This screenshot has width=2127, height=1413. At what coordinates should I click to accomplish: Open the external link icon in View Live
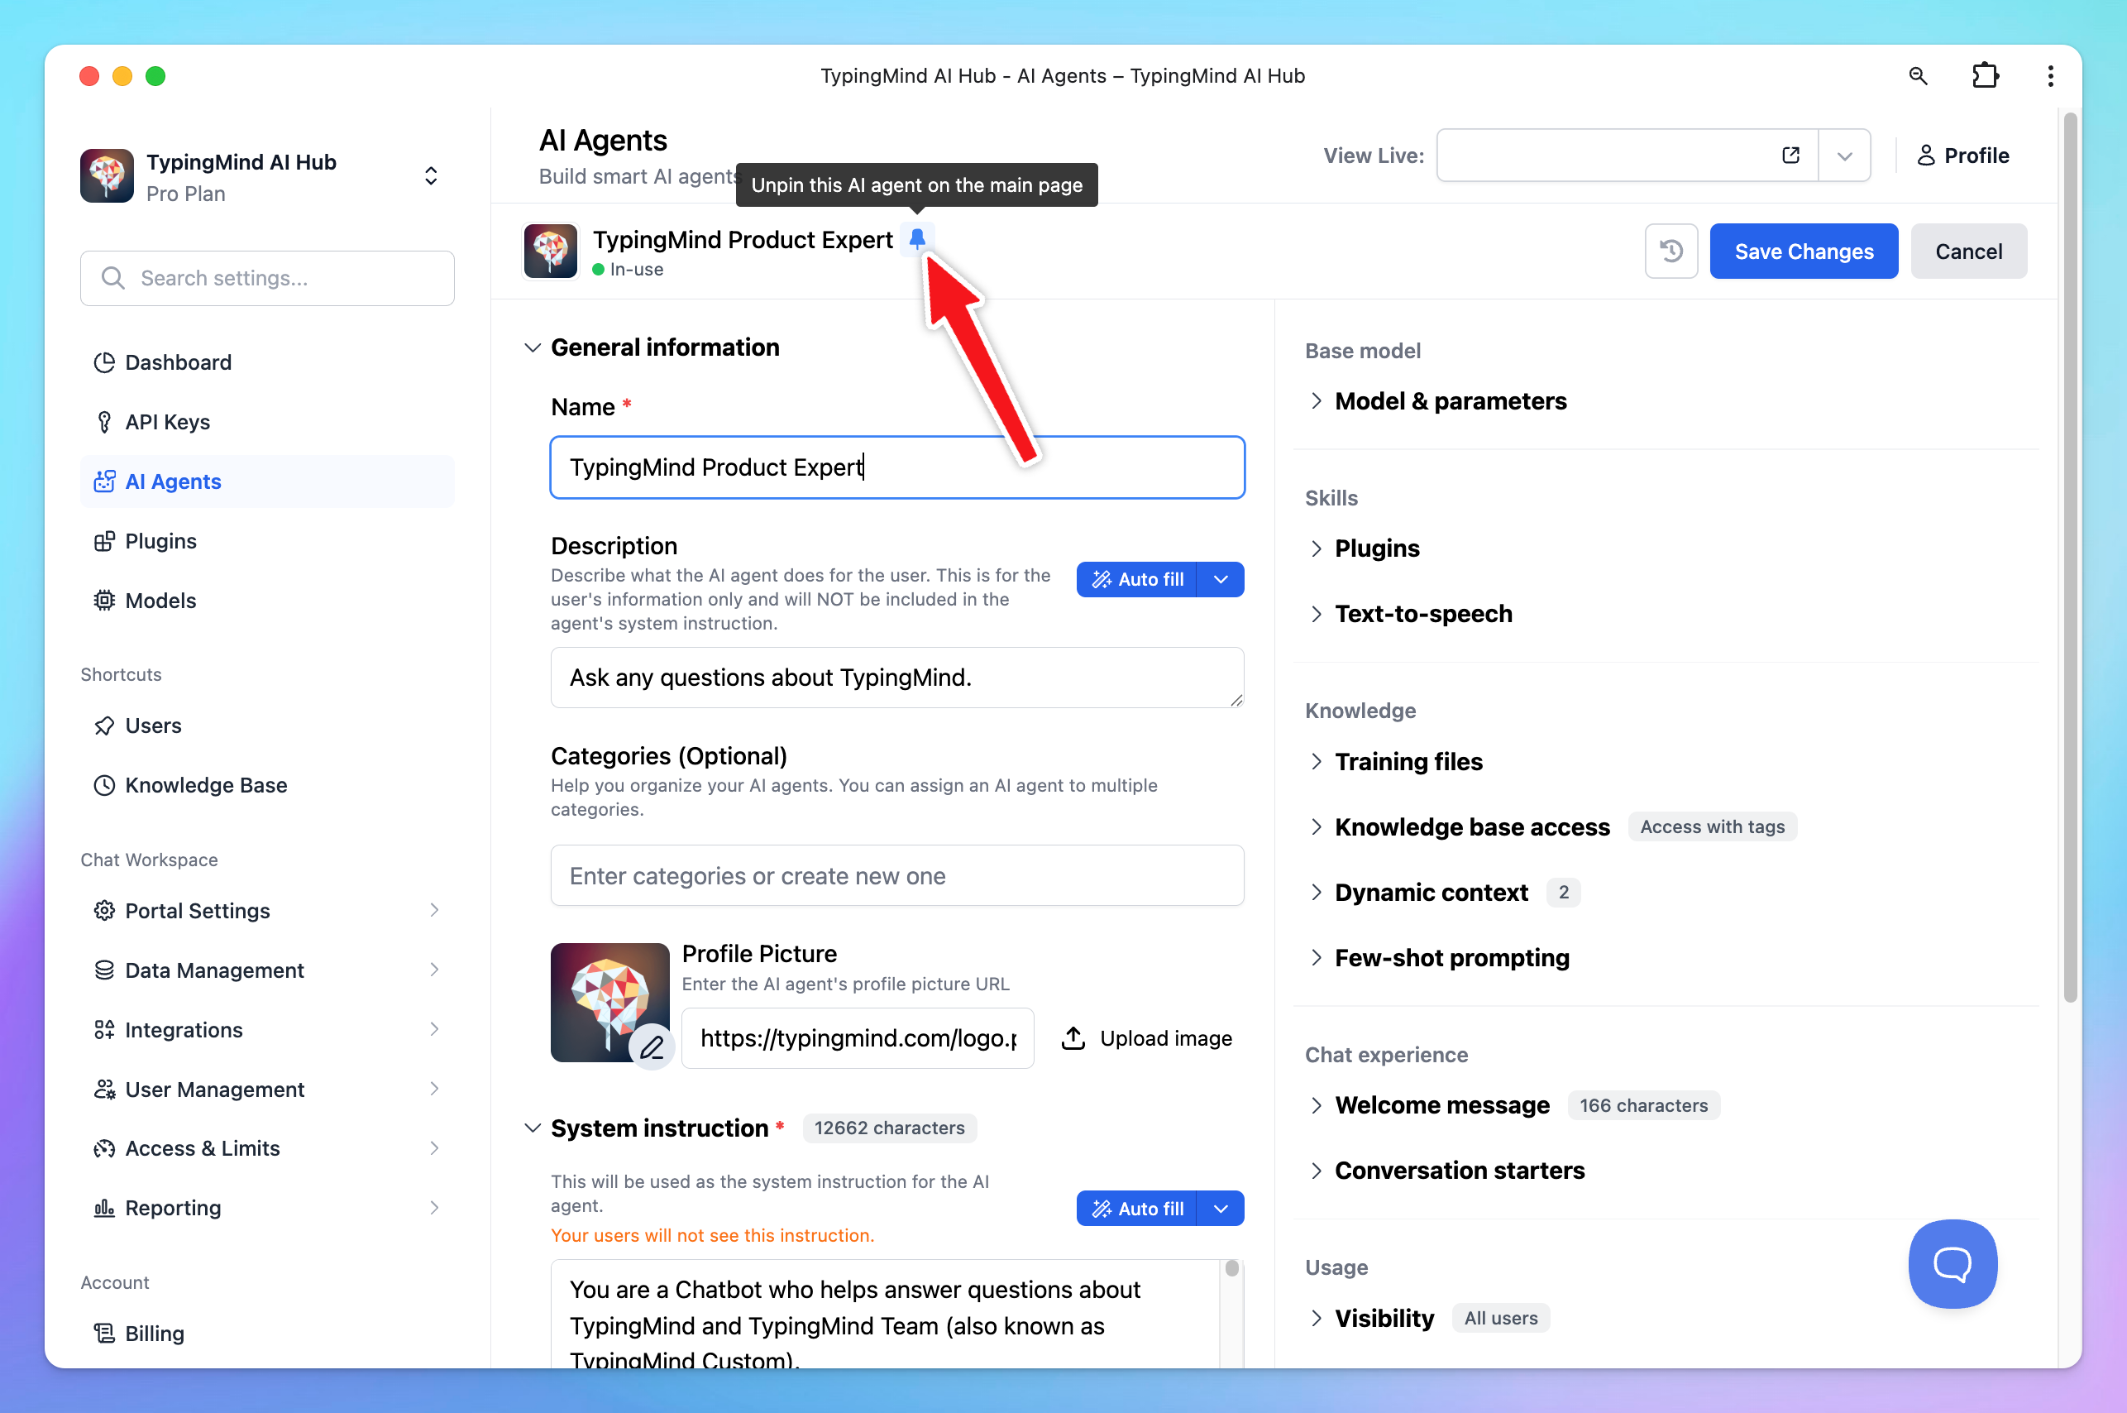(1790, 155)
